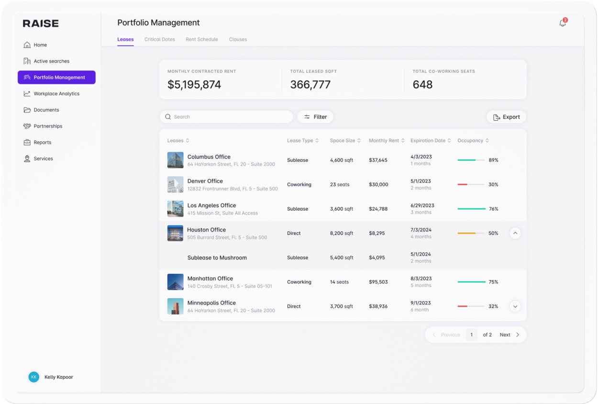
Task: Click the Search input field
Action: pyautogui.click(x=226, y=117)
